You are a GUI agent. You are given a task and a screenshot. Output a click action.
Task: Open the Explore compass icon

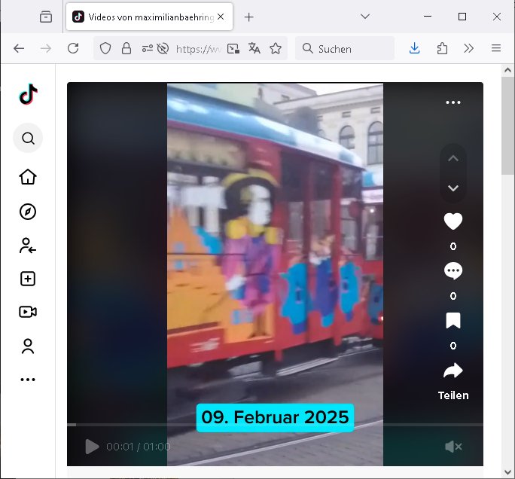28,212
